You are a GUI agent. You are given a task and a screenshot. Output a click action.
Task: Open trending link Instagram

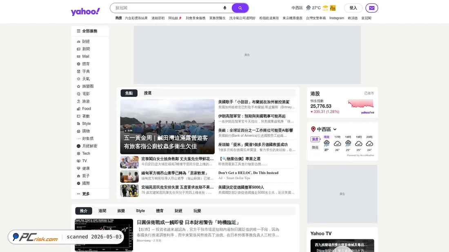(x=337, y=18)
